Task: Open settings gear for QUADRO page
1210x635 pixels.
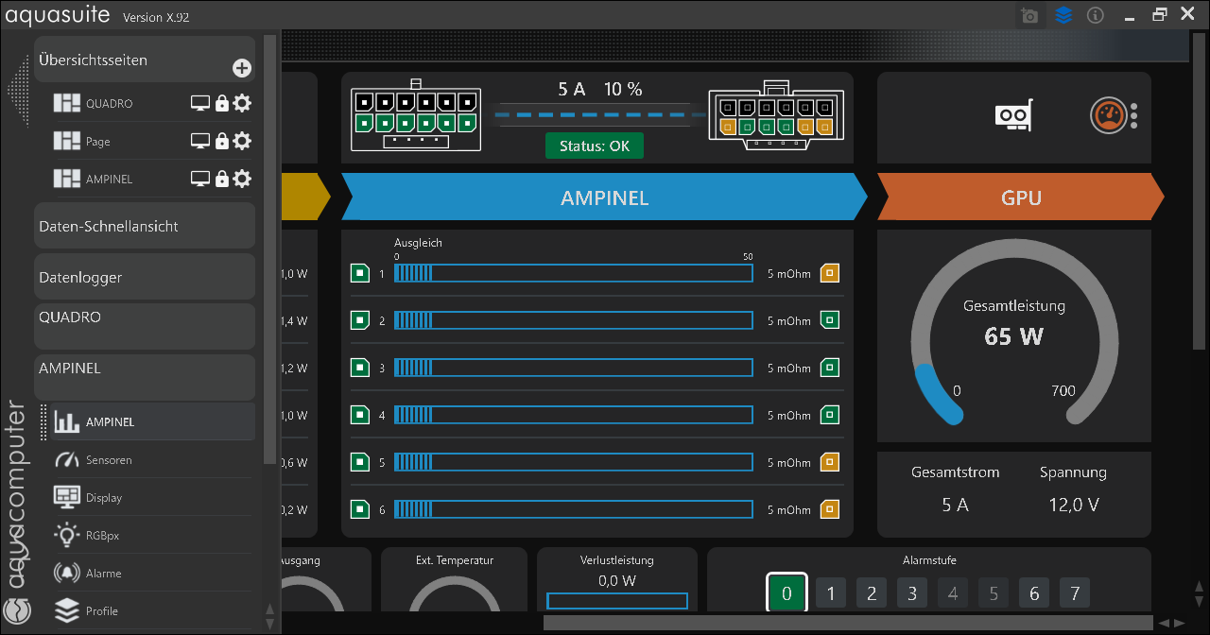Action: click(242, 103)
